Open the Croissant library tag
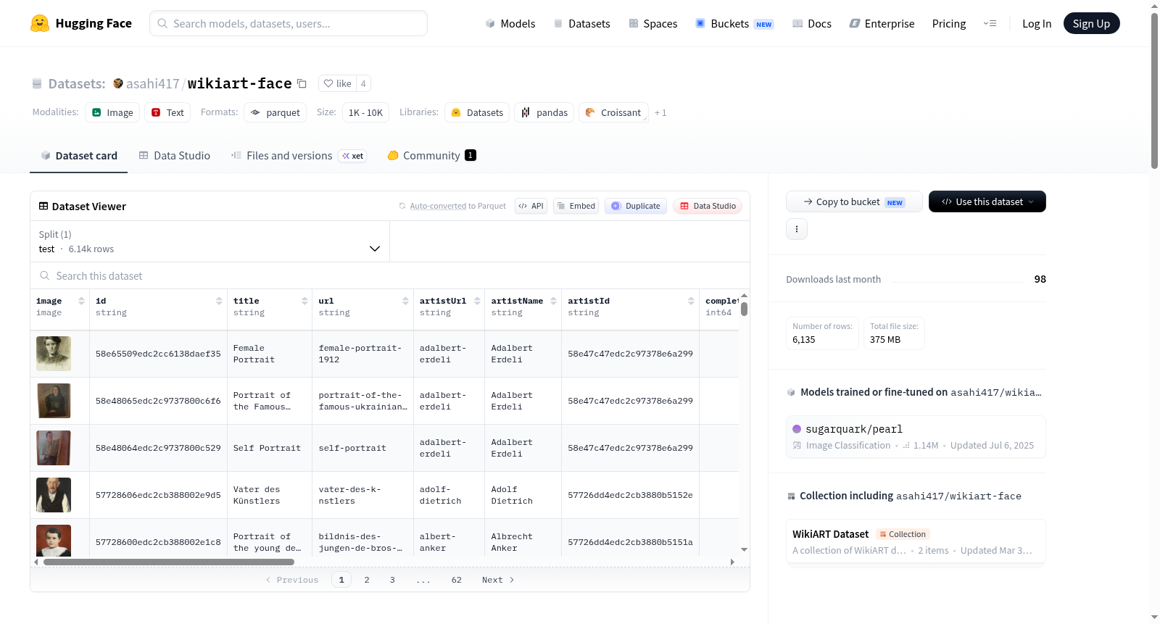Image resolution: width=1160 pixels, height=624 pixels. (613, 112)
